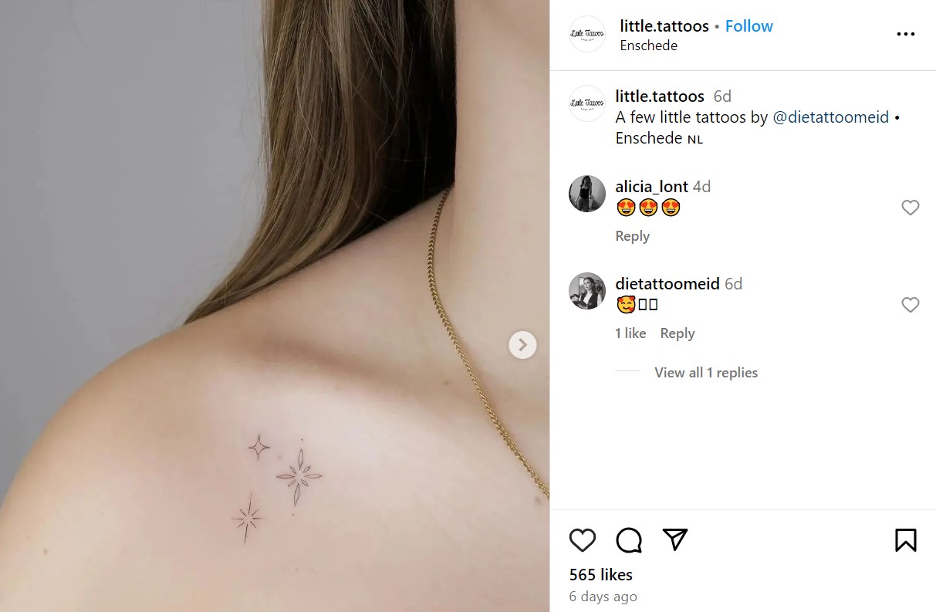
Task: Click the Follow button
Action: coord(748,25)
